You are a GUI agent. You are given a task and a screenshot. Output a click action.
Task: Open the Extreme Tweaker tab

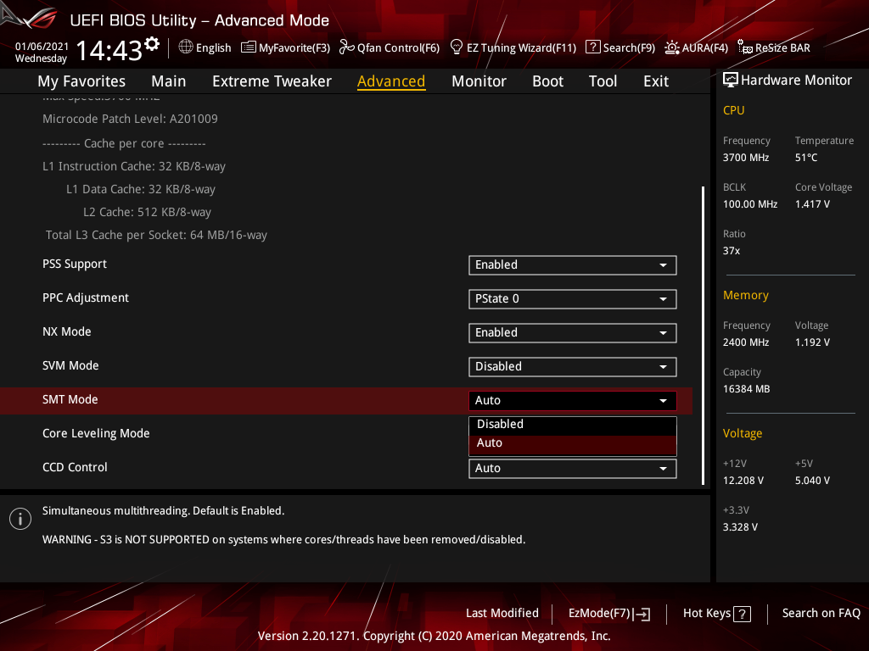[x=272, y=81]
